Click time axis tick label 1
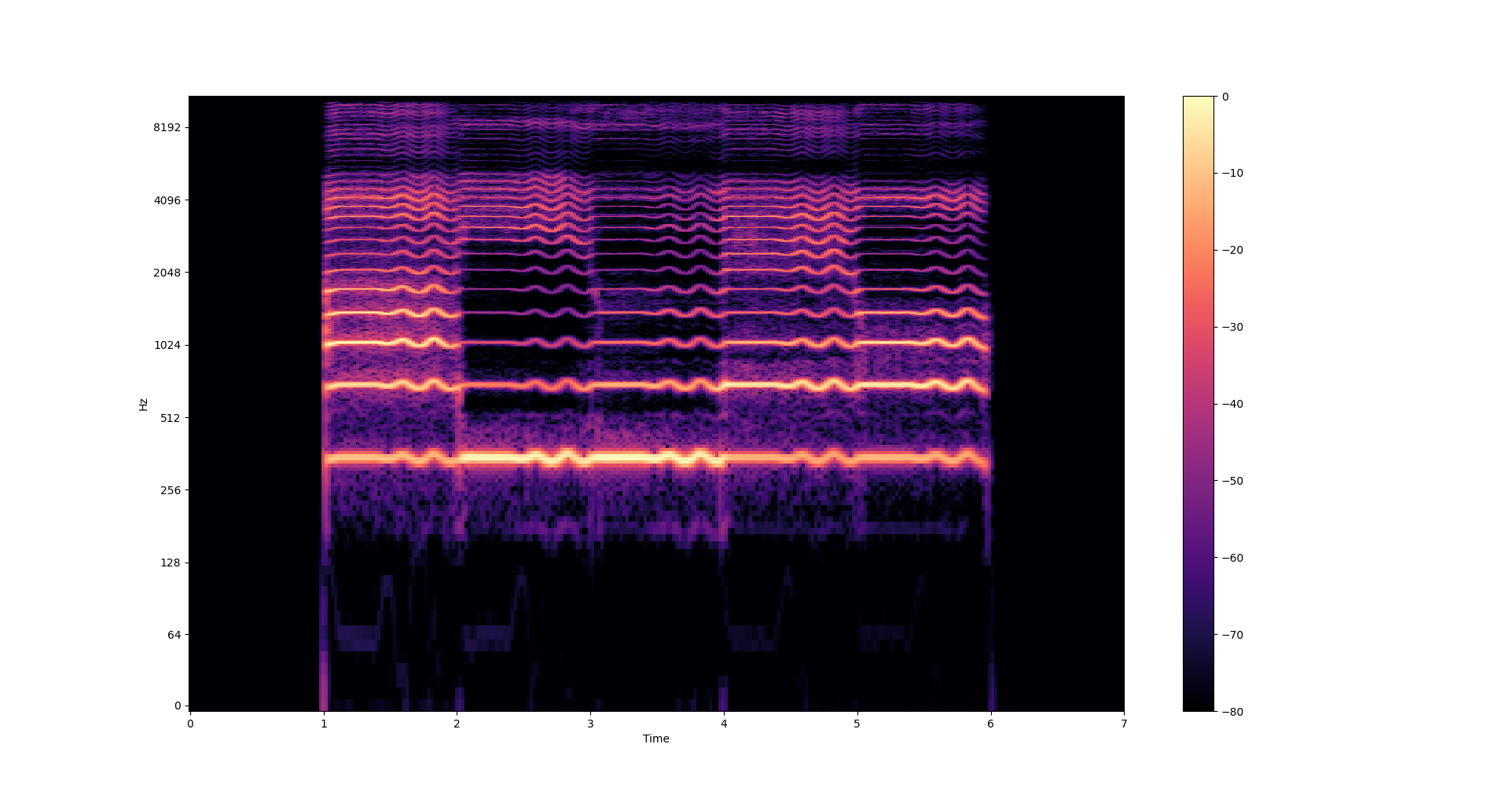Screen dimensions: 1509x799 323,724
